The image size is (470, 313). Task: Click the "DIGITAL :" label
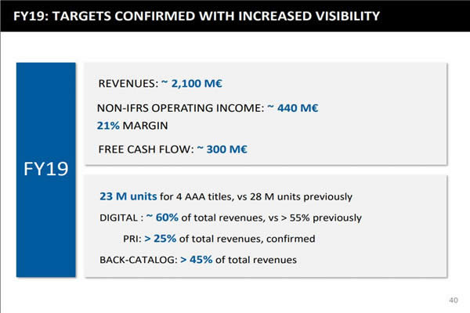click(x=124, y=217)
